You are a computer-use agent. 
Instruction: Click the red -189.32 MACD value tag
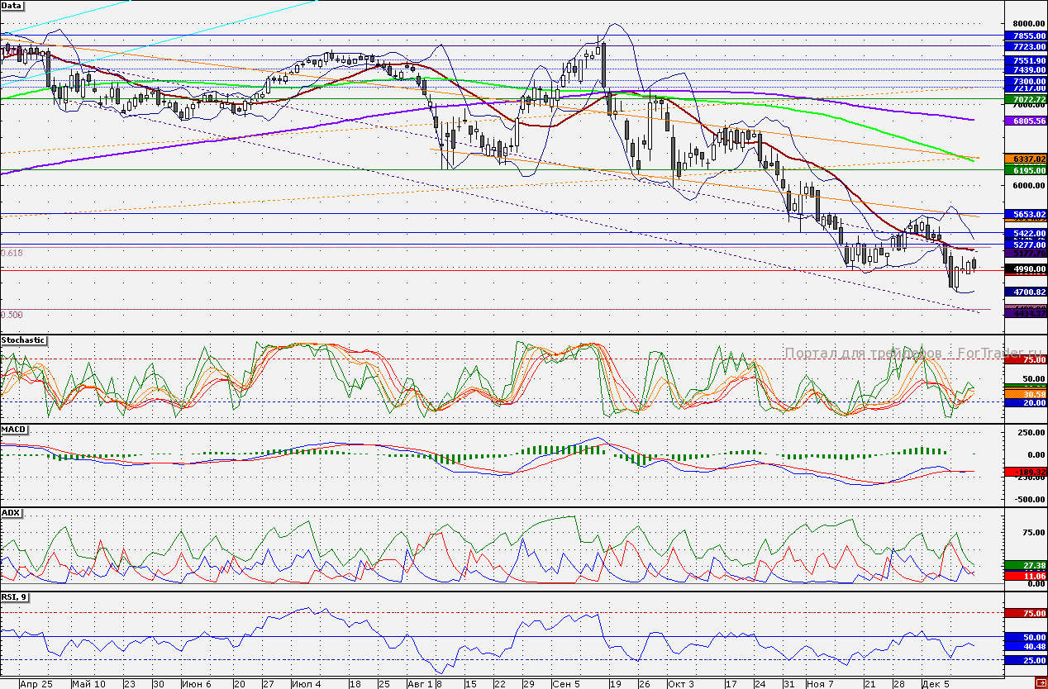point(1024,472)
